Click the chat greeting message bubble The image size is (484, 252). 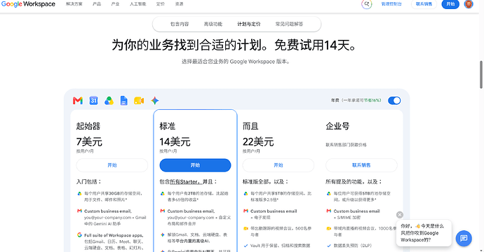pyautogui.click(x=424, y=233)
